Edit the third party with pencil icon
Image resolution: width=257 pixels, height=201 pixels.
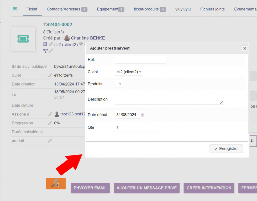tap(51, 44)
